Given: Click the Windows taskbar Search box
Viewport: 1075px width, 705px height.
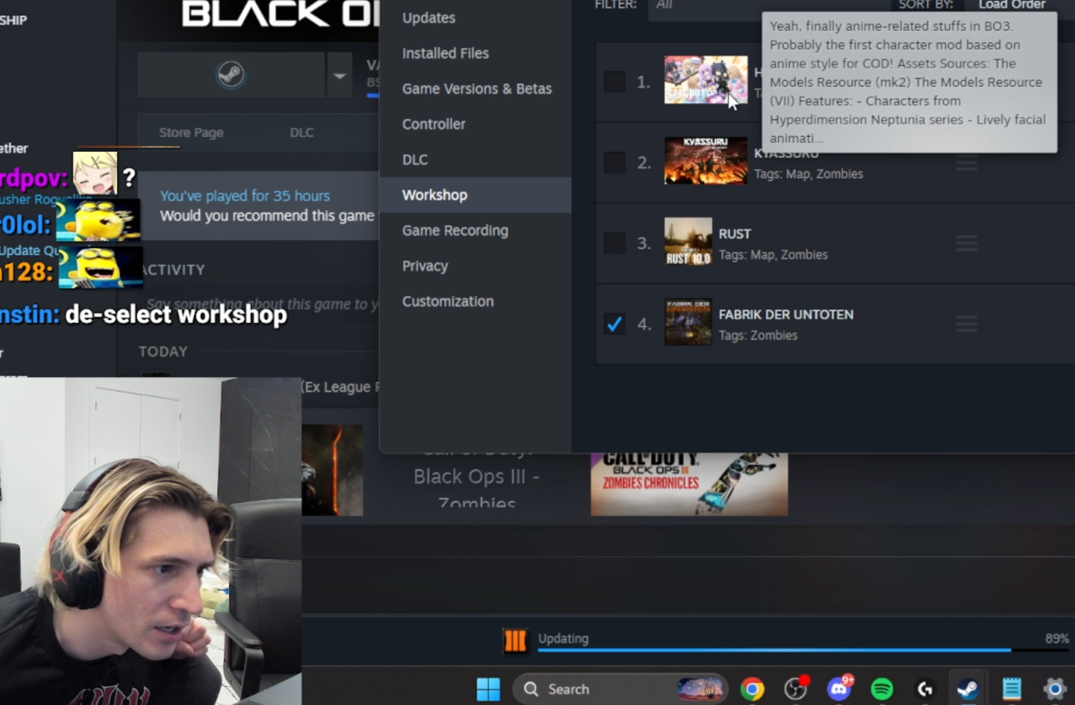Looking at the screenshot, I should [x=619, y=689].
